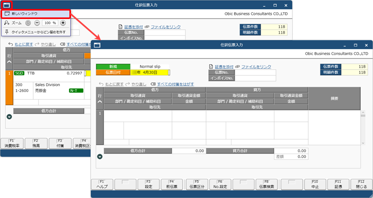Click the tag icon beside すべての付箋をはがす in front window

coord(153,84)
